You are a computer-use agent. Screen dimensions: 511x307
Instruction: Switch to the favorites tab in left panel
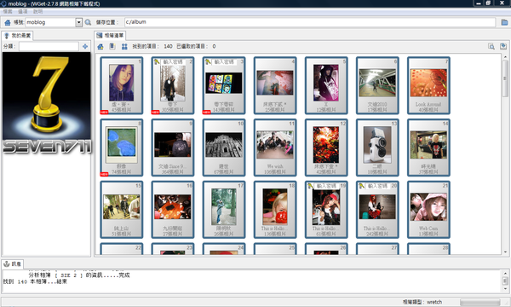pyautogui.click(x=17, y=36)
